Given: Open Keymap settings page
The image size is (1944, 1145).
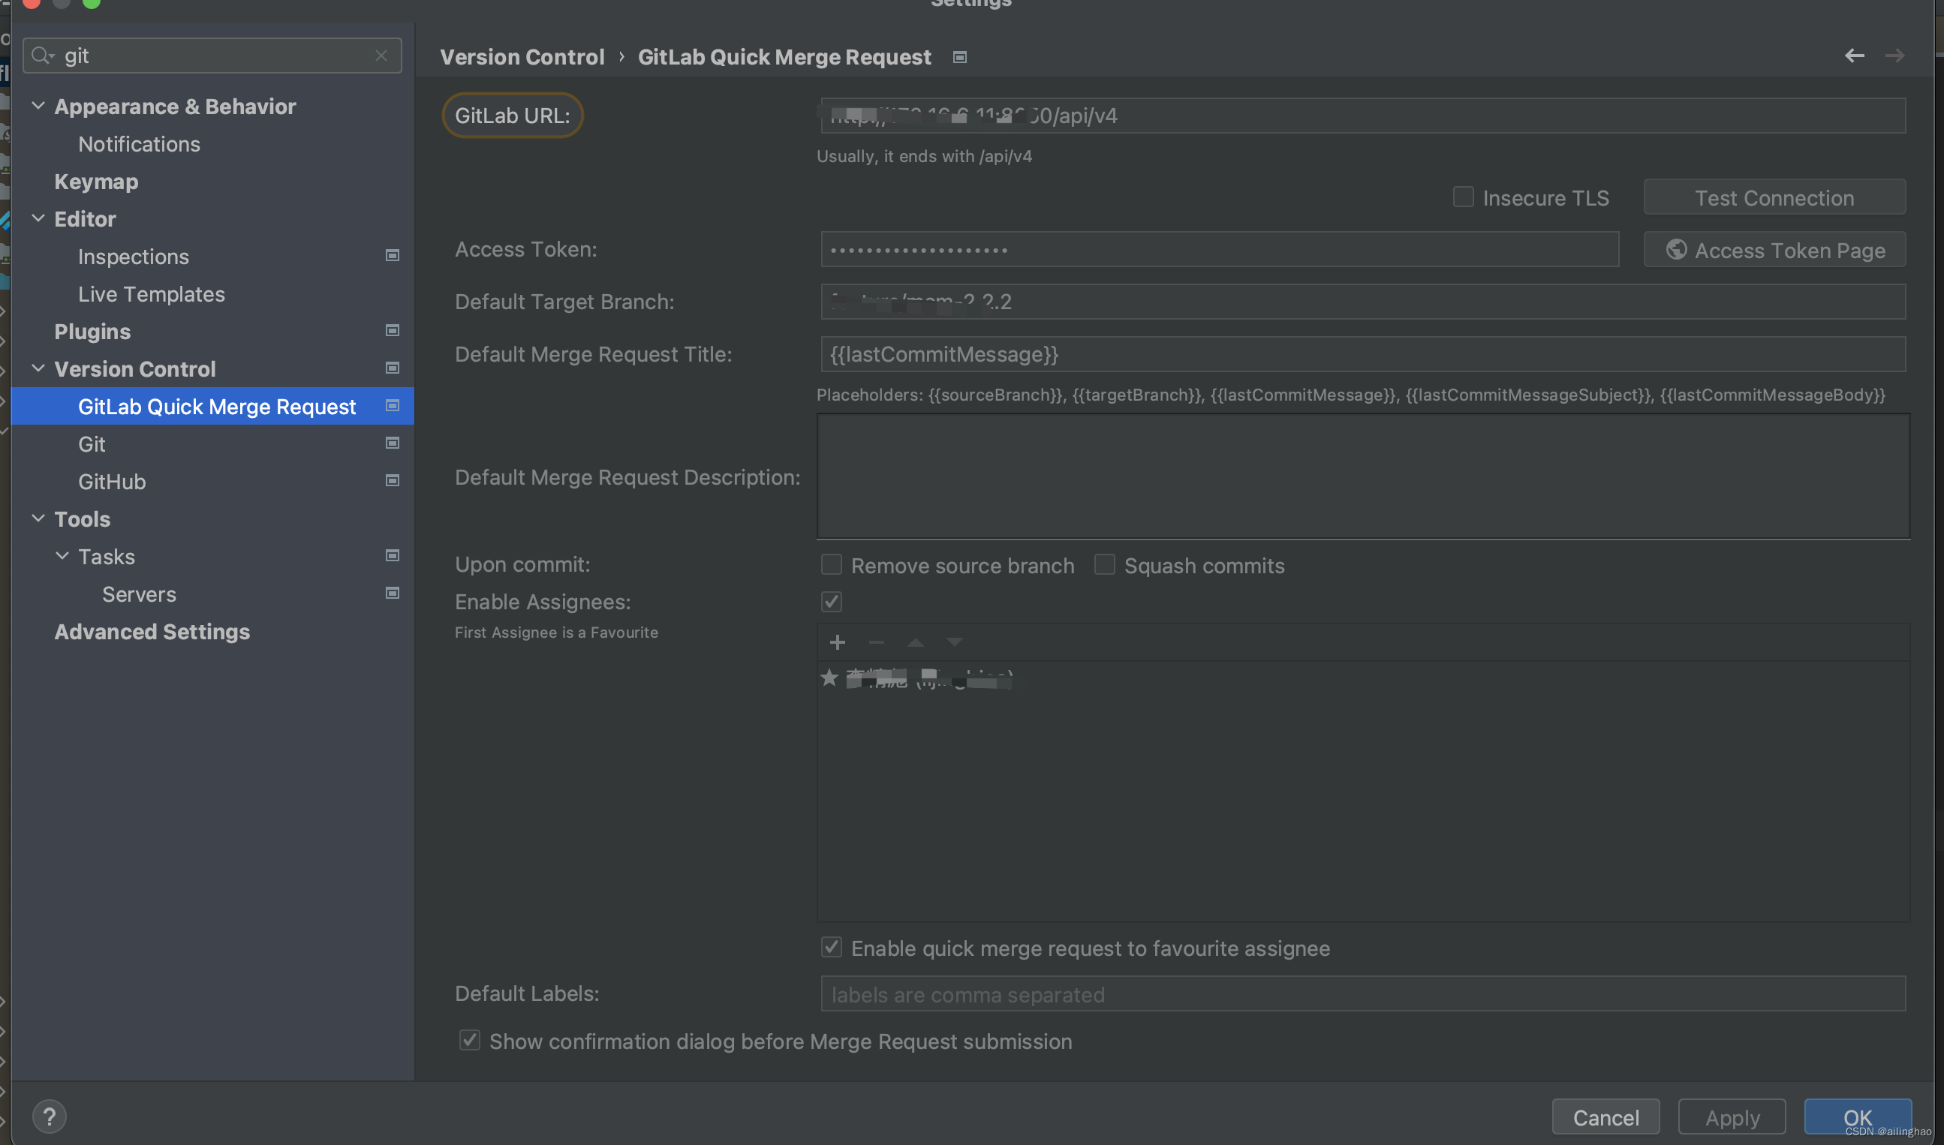Looking at the screenshot, I should click(97, 182).
